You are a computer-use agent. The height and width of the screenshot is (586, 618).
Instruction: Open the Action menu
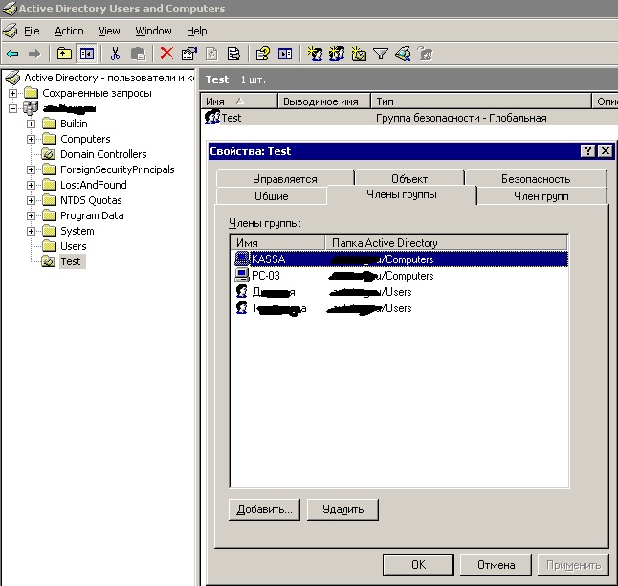pos(69,31)
